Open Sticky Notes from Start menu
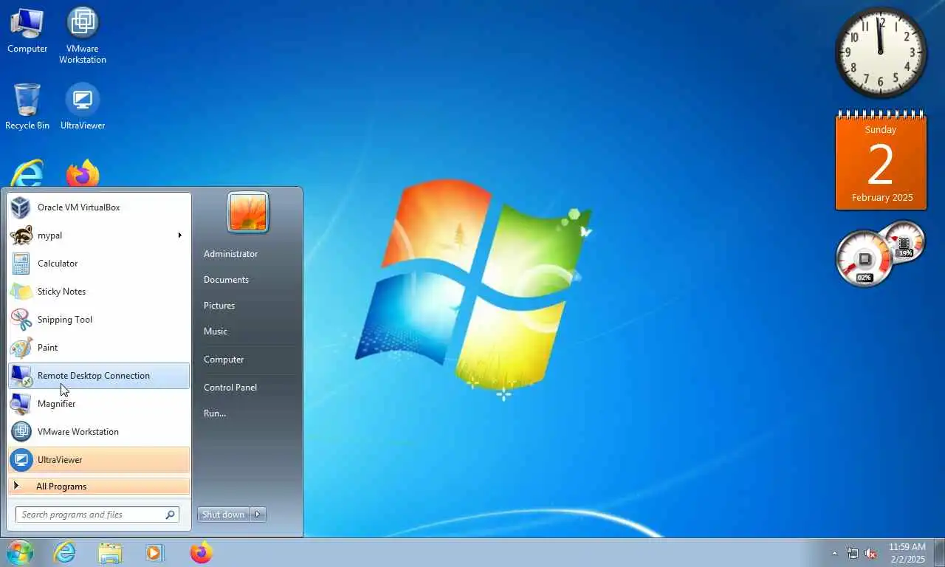The width and height of the screenshot is (945, 567). tap(99, 292)
